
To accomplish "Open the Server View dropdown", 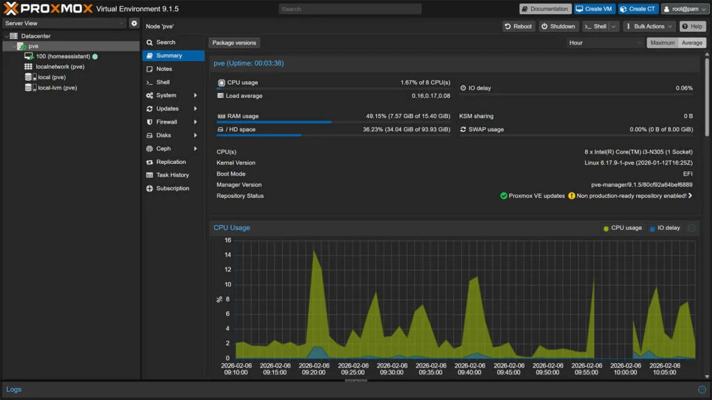I will (64, 23).
